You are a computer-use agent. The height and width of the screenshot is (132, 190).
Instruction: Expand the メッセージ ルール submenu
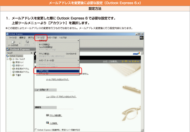pyautogui.click(x=78, y=60)
